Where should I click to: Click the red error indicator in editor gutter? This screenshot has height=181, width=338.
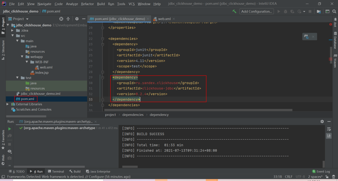(x=331, y=24)
